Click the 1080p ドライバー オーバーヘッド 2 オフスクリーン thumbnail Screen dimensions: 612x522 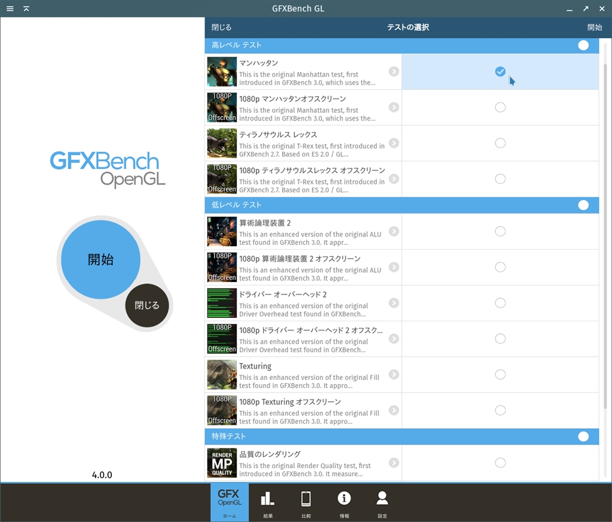coord(222,339)
